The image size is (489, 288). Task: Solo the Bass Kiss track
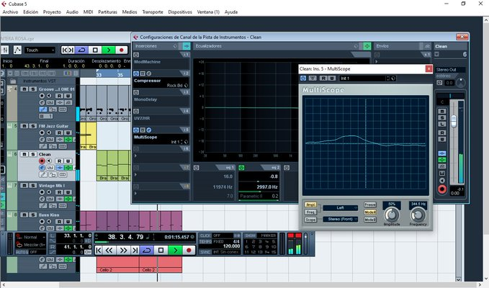tap(32, 215)
